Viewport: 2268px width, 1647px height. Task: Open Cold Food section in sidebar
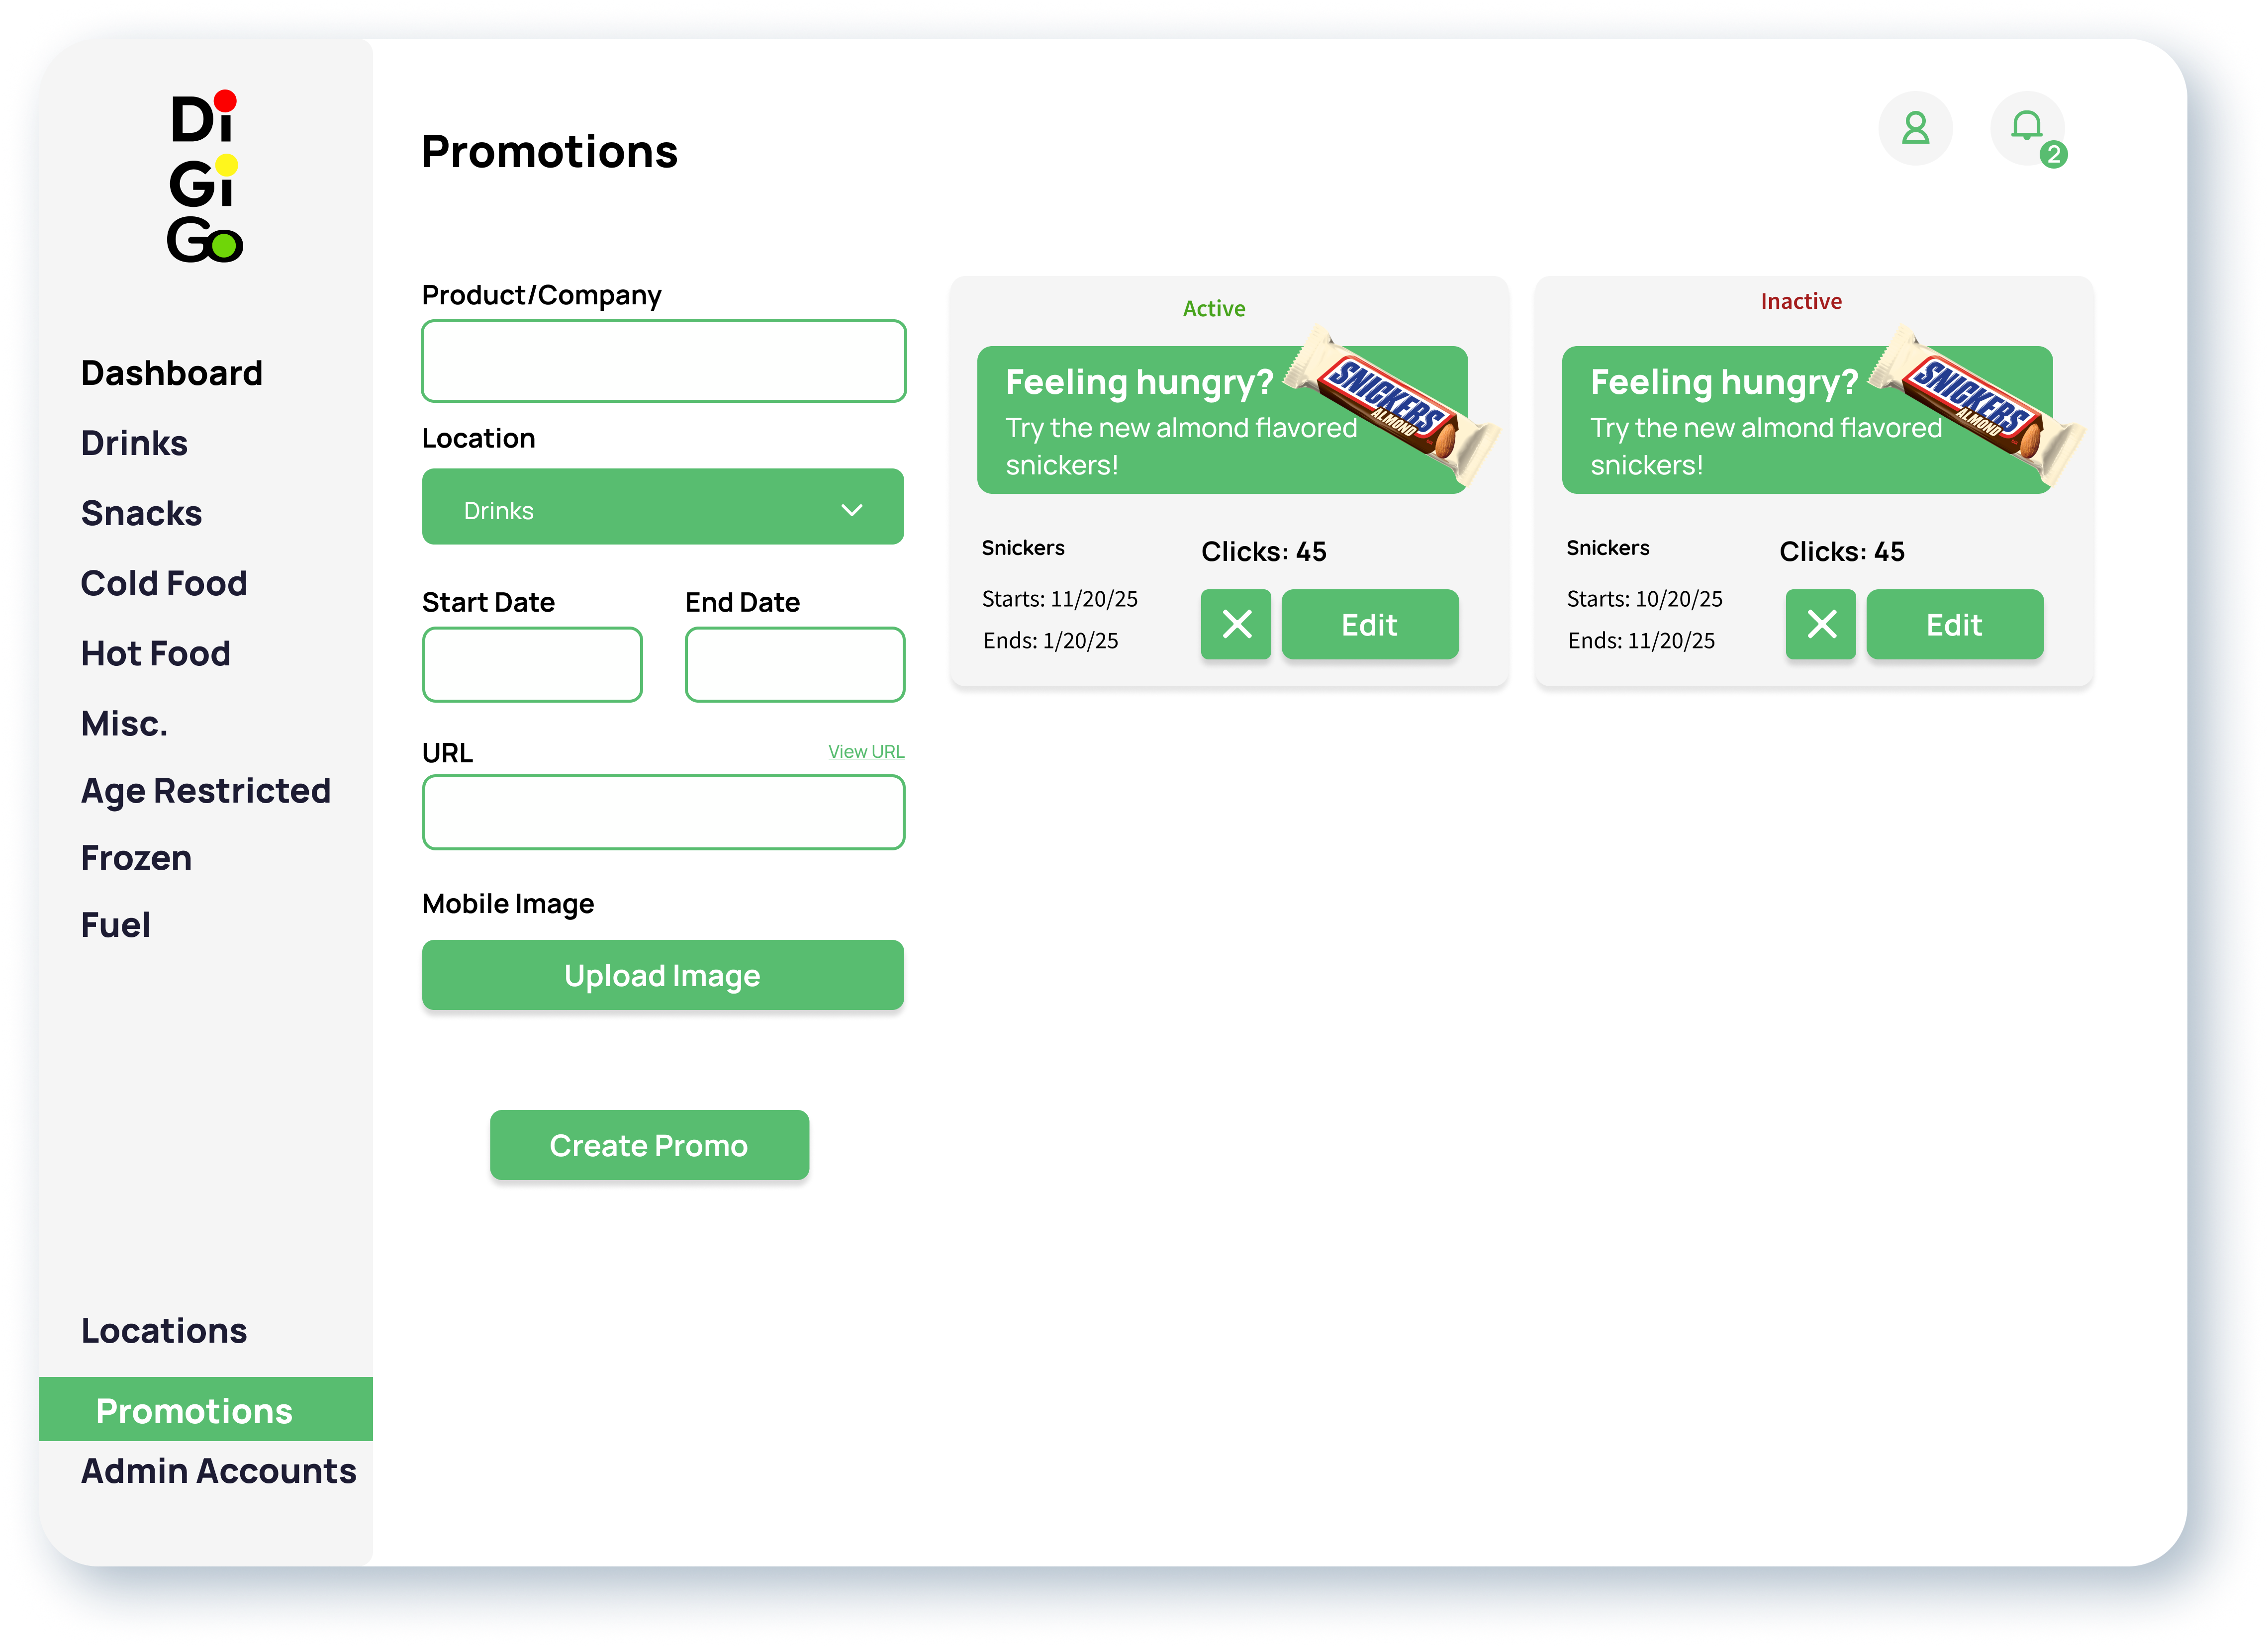click(x=164, y=583)
